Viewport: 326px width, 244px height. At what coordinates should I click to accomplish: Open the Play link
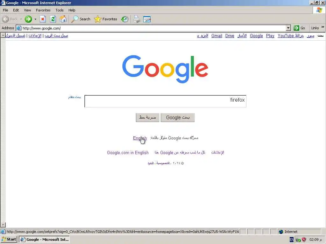tap(270, 36)
